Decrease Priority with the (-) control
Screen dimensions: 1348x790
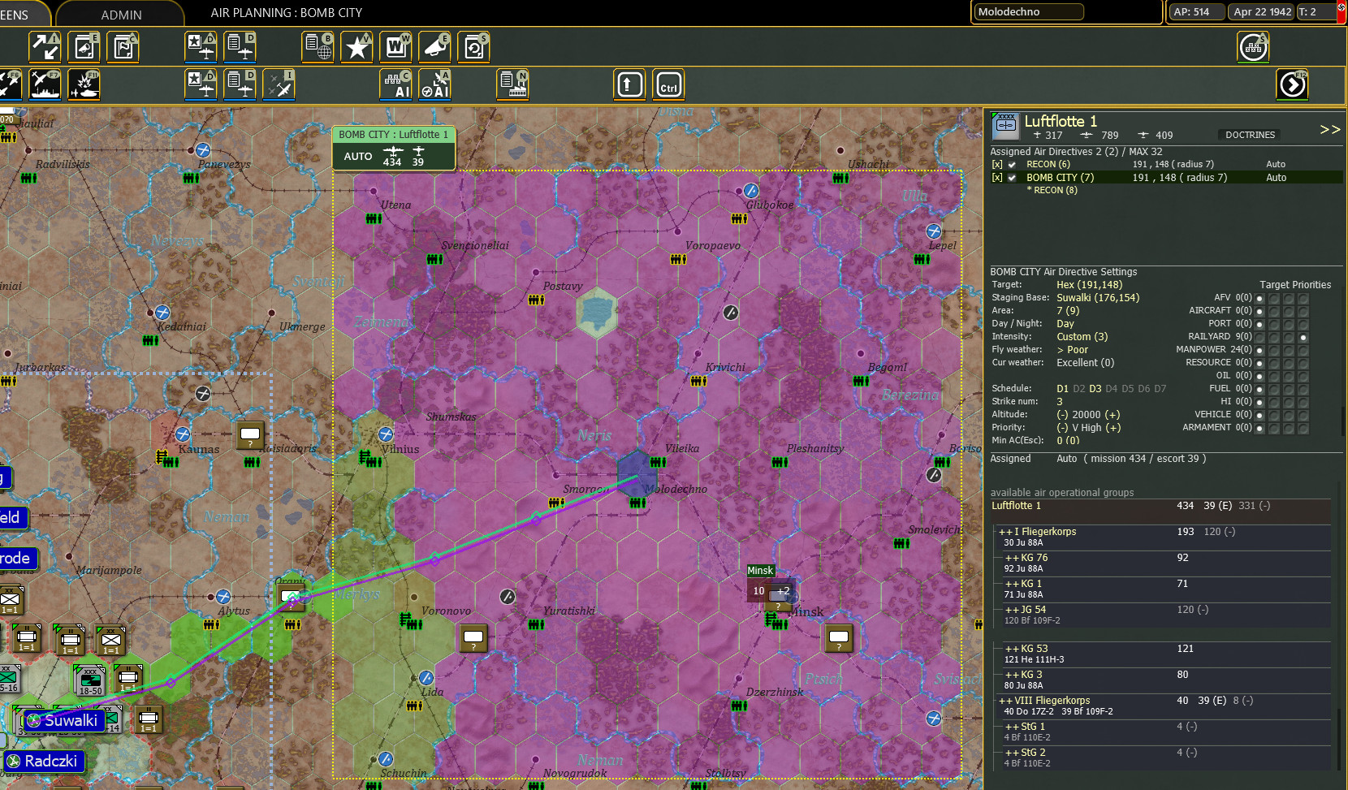[1062, 428]
